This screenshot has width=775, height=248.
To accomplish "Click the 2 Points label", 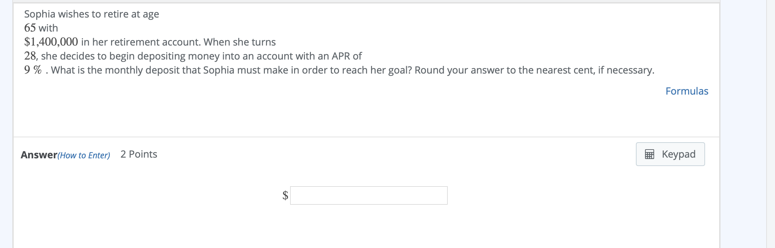I will point(139,154).
